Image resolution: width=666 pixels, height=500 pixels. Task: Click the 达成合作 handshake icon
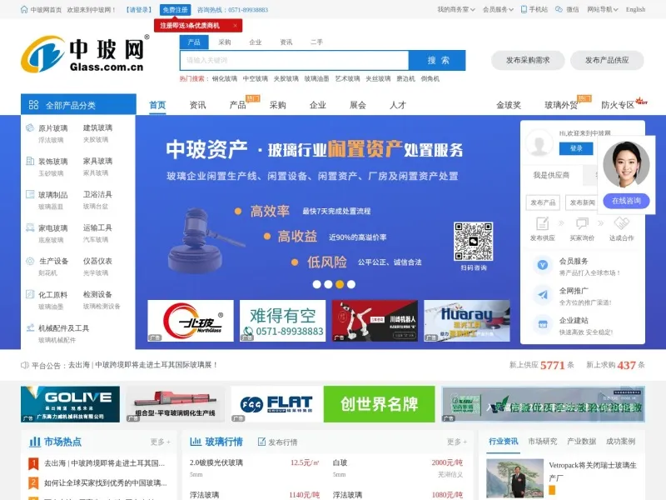(621, 223)
